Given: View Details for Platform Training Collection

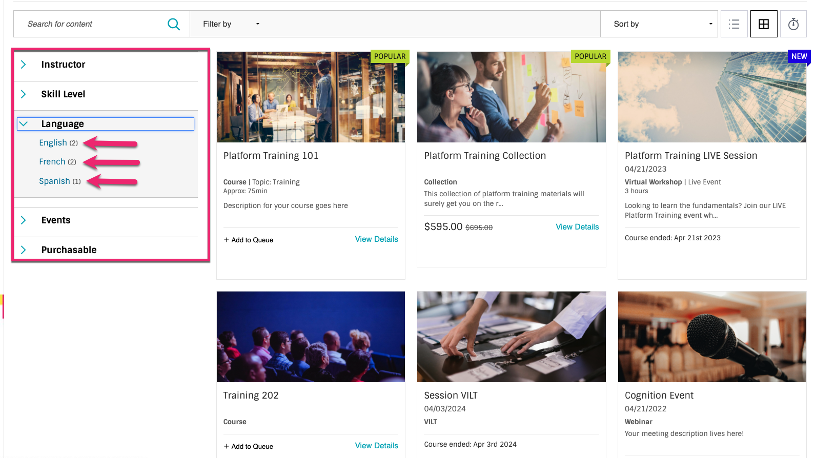Looking at the screenshot, I should click(577, 227).
